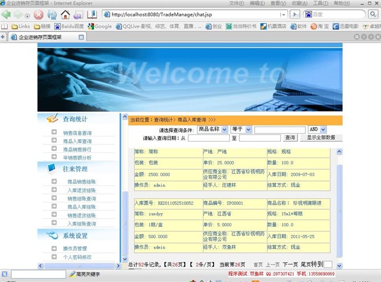Click the red Stop loading button
The image size is (381, 282).
(x=39, y=15)
